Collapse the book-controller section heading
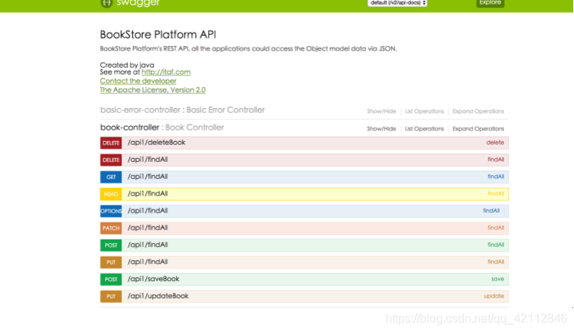 click(x=163, y=128)
